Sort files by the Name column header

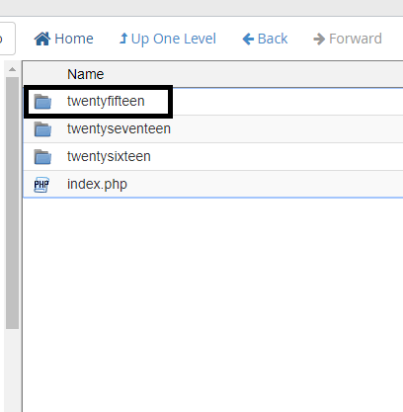[86, 74]
